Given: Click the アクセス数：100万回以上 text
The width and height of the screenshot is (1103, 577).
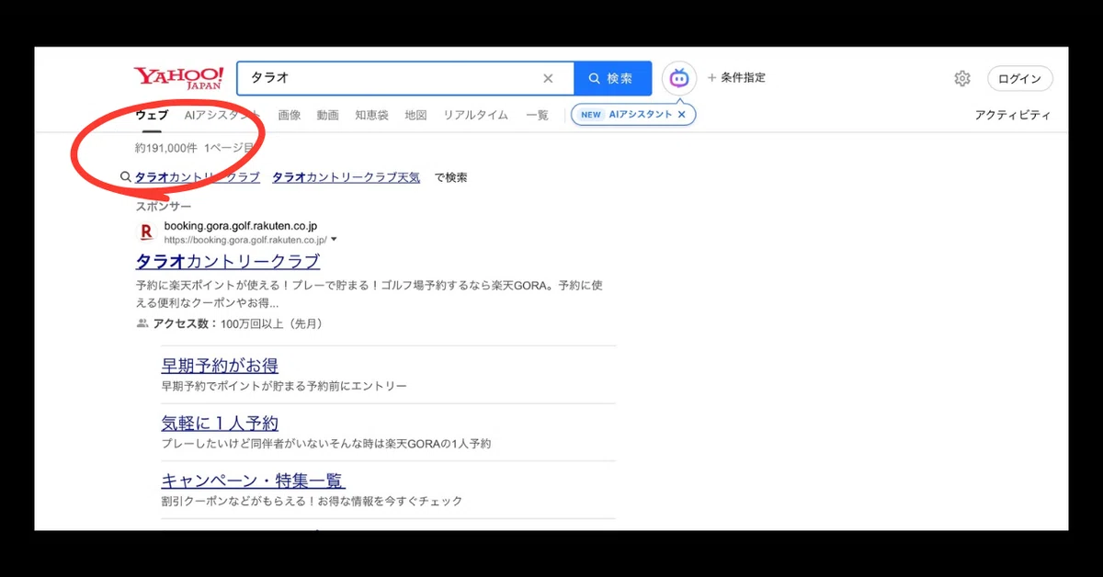Looking at the screenshot, I should 237,323.
